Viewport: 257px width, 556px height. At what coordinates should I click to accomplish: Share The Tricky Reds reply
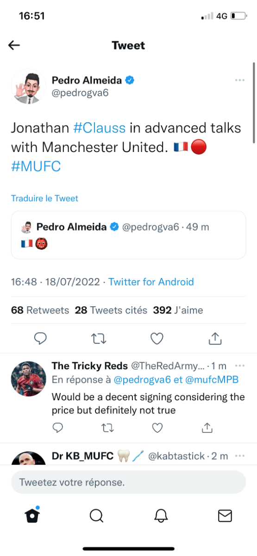point(208,427)
